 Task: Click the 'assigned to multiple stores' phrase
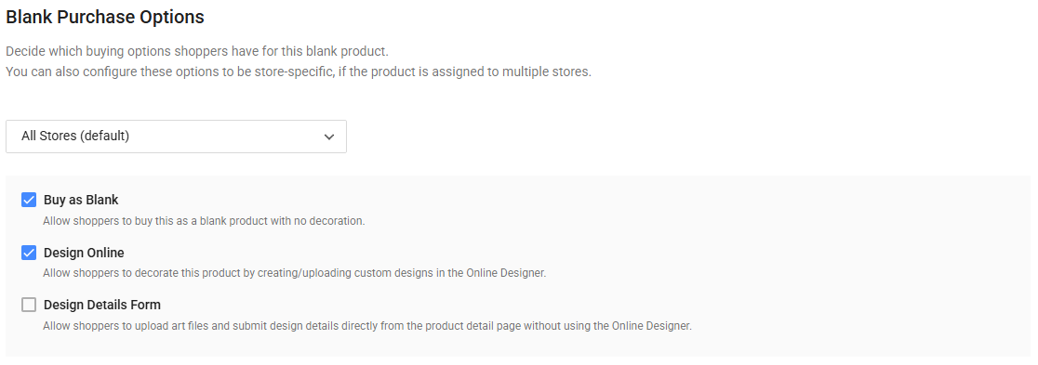512,72
